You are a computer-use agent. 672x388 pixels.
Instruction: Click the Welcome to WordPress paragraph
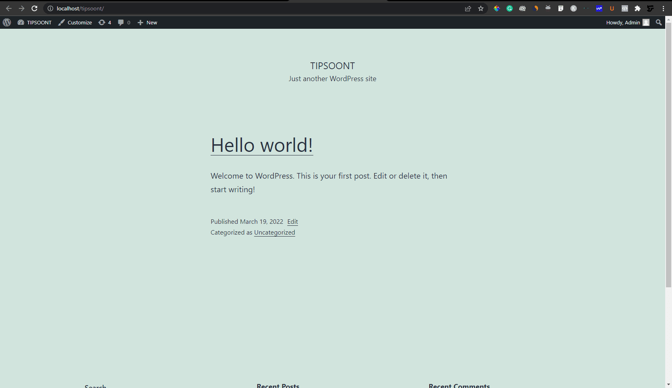coord(329,183)
